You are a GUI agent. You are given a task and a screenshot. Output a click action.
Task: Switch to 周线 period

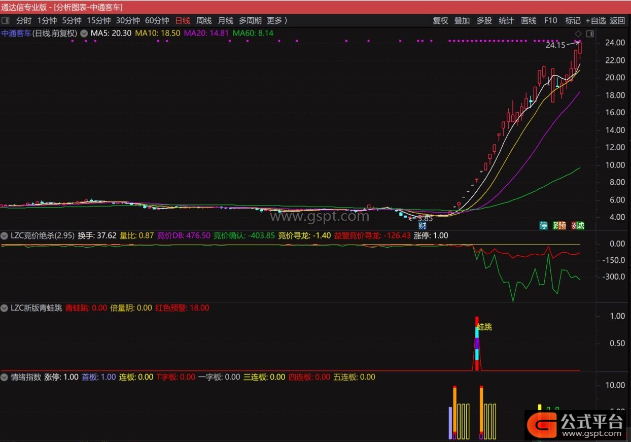point(204,21)
